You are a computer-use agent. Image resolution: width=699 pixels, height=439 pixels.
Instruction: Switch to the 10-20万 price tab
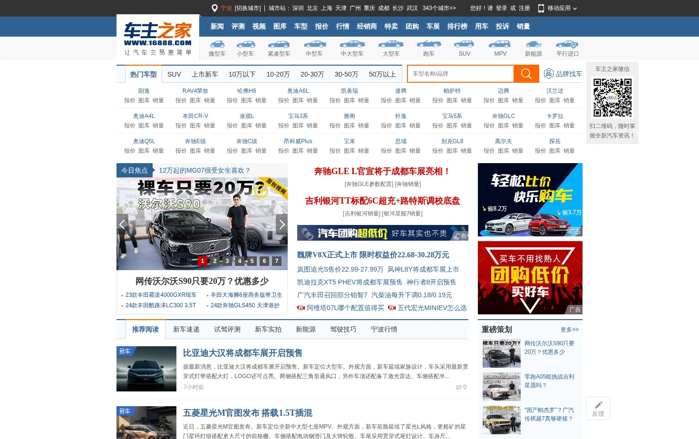click(x=278, y=74)
